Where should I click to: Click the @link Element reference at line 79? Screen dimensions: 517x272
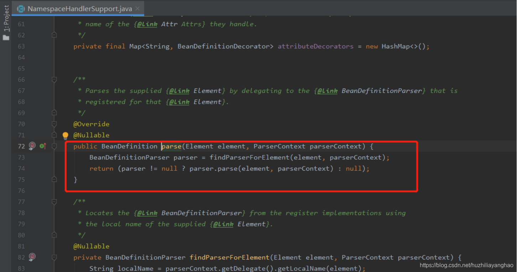(x=240, y=224)
